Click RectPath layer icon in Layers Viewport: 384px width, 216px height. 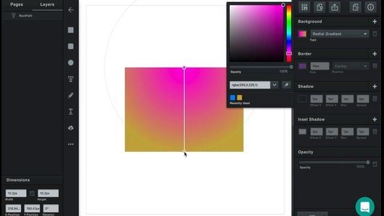point(14,16)
